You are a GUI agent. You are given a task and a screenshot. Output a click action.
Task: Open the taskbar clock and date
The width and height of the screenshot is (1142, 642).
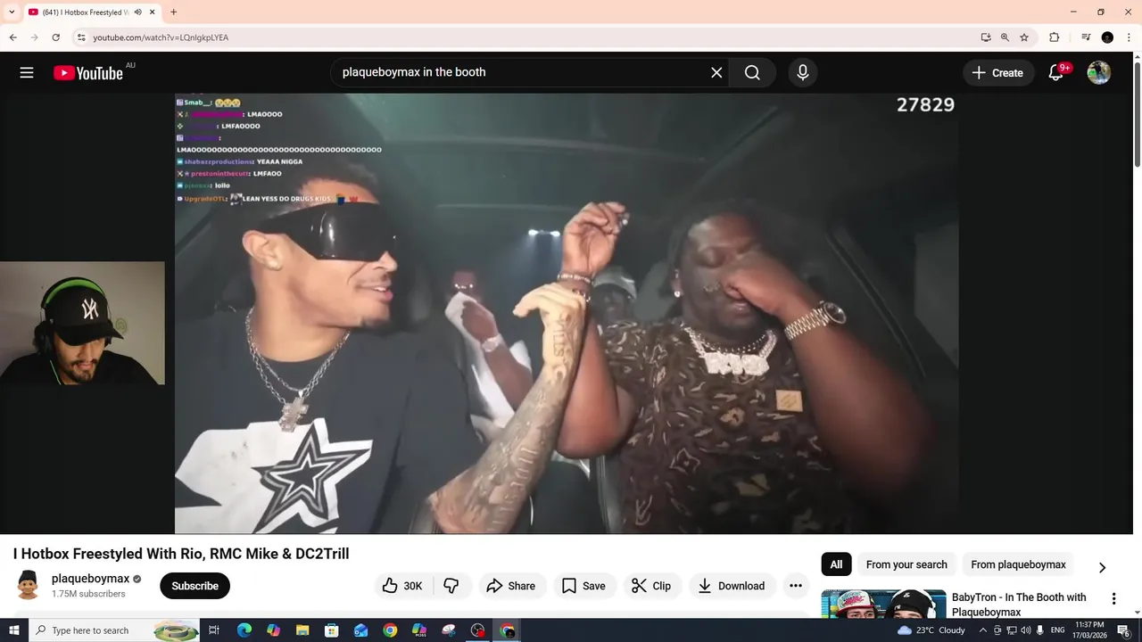click(x=1090, y=630)
